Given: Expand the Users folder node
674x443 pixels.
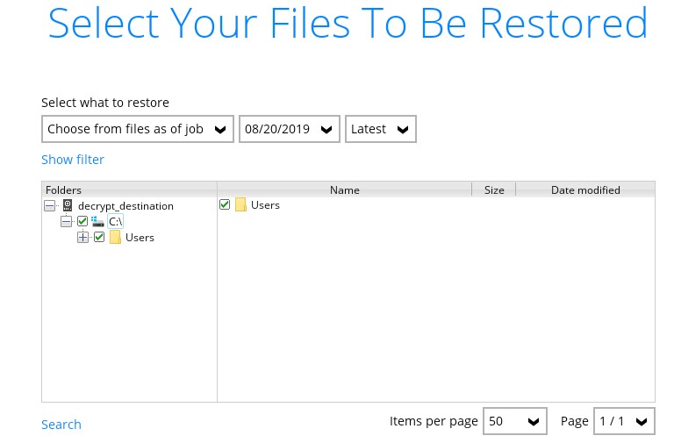Looking at the screenshot, I should [83, 237].
